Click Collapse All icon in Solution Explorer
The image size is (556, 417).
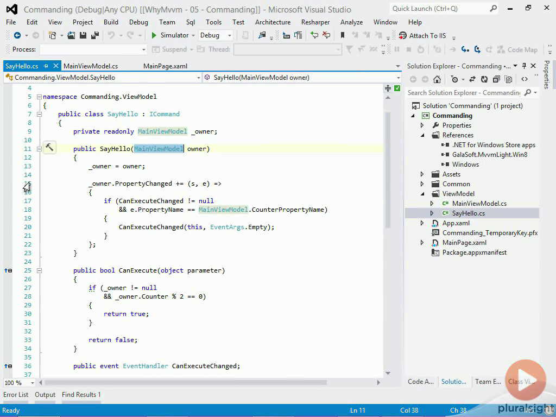[496, 79]
